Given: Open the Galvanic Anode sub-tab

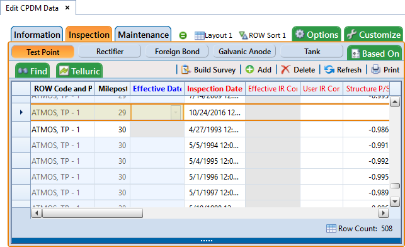Looking at the screenshot, I should (x=244, y=52).
